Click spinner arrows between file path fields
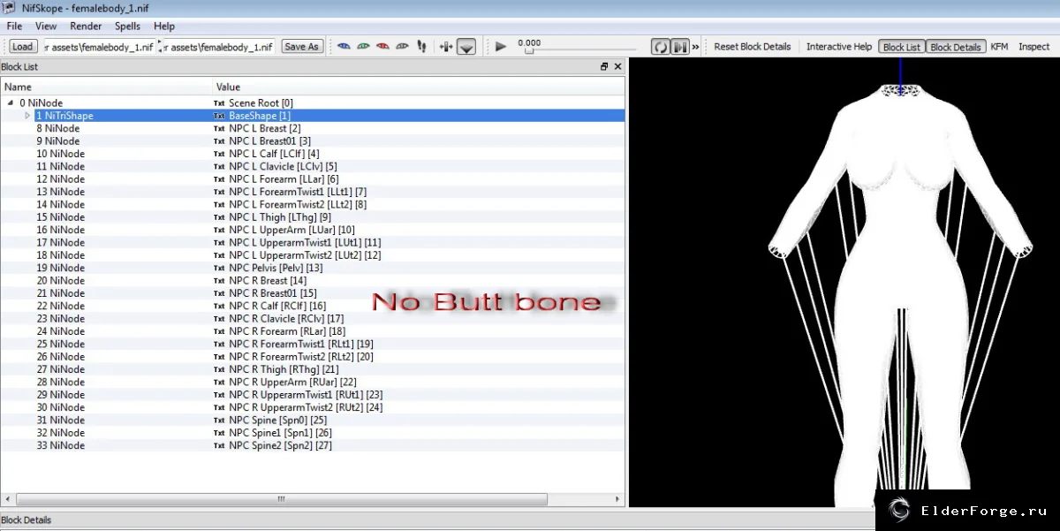Viewport: 1060px width, 531px height. [161, 47]
